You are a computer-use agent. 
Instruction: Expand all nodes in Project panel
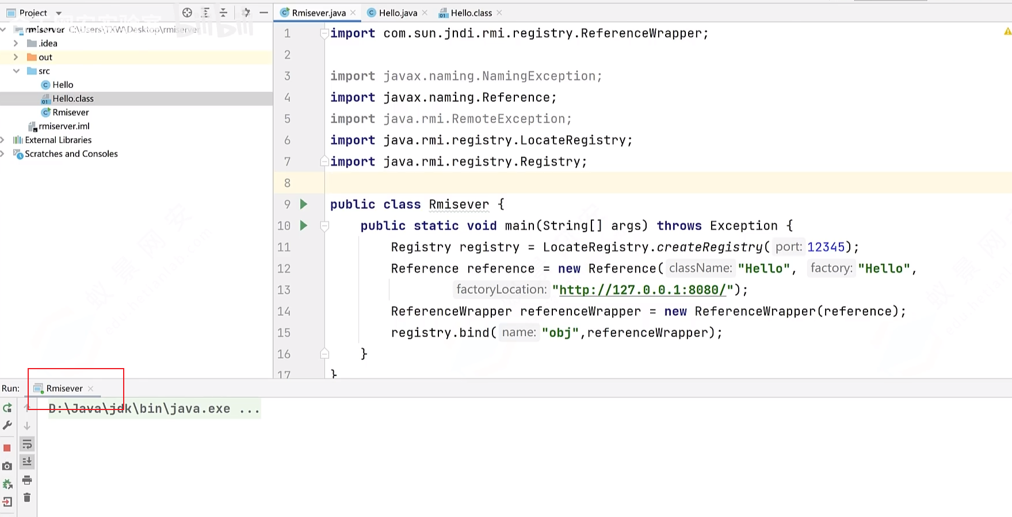205,13
